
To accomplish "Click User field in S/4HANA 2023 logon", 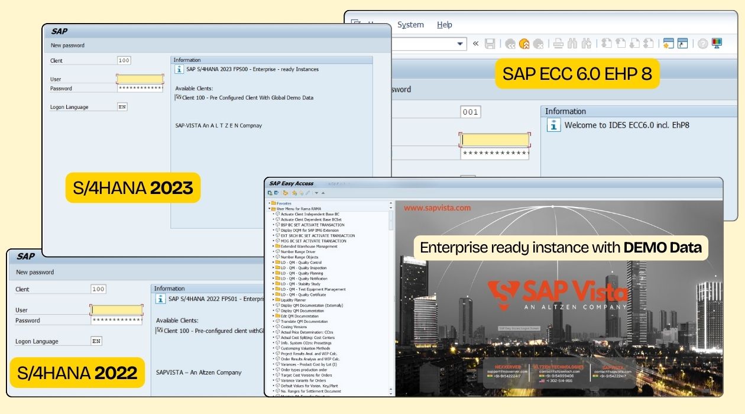I will (140, 79).
